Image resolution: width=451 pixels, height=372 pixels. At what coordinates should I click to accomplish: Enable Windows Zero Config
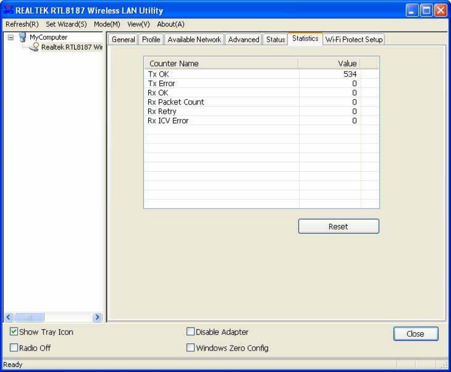[x=191, y=347]
